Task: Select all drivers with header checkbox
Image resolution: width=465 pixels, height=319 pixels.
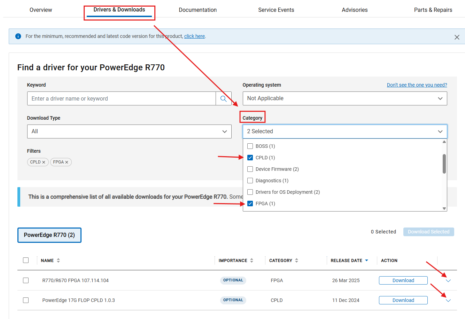Action: [x=26, y=260]
